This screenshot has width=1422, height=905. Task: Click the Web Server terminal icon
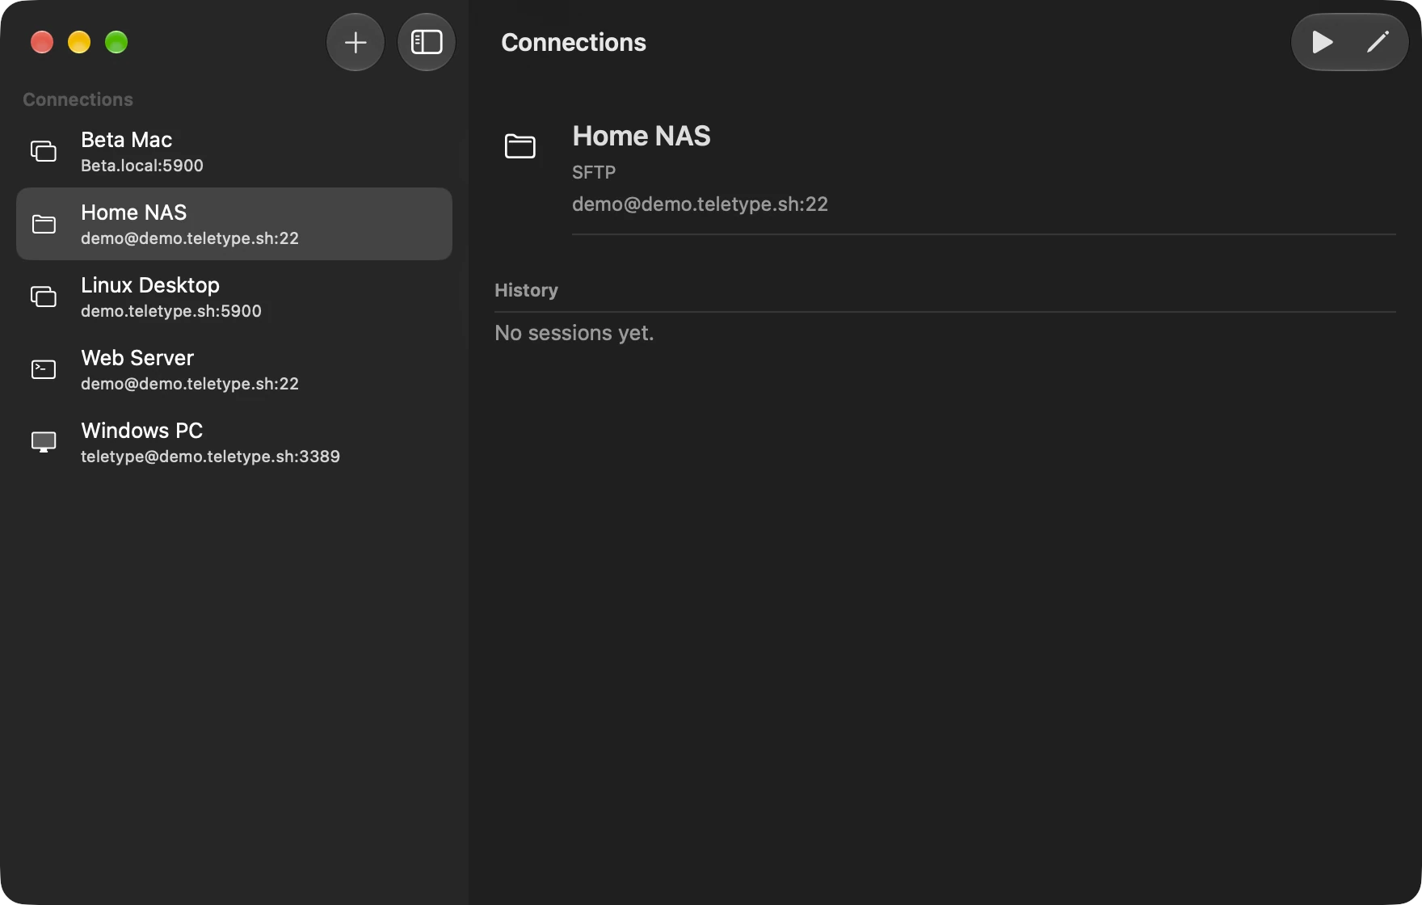tap(44, 369)
